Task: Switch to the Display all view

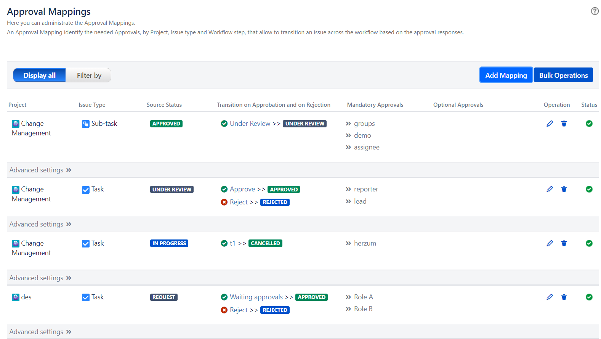Action: tap(40, 75)
